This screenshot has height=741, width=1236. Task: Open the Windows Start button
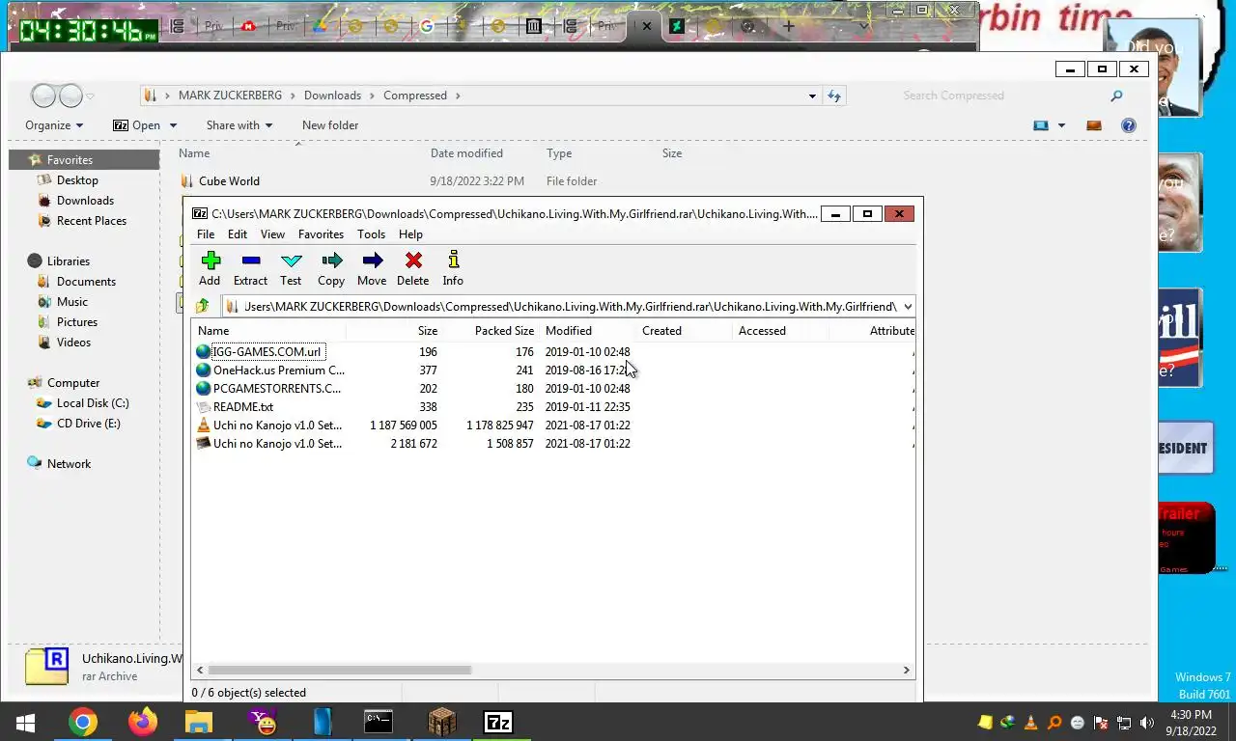[x=25, y=722]
